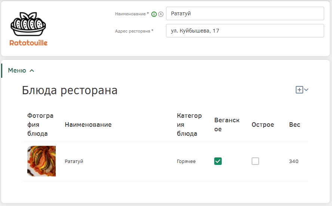Open the Рататуй dish photo thumbnail
332x206 pixels.
point(41,161)
